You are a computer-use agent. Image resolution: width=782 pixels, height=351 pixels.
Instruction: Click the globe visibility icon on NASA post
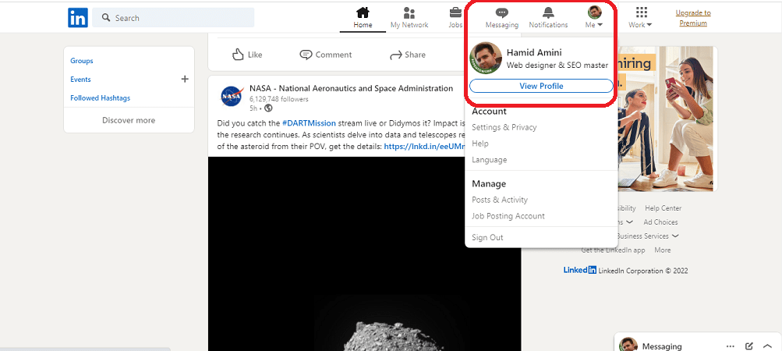click(x=268, y=108)
